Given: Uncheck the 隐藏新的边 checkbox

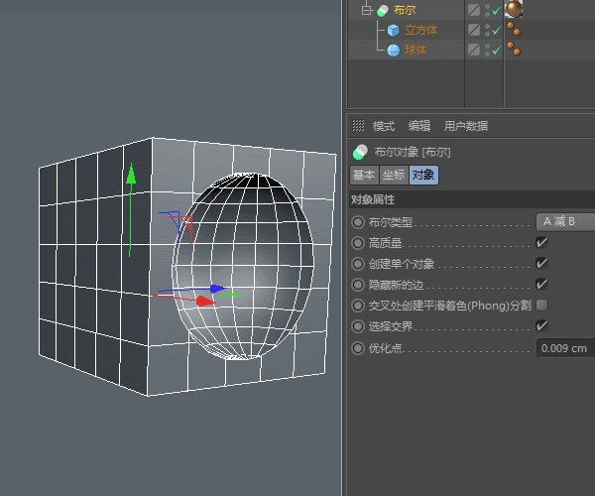Looking at the screenshot, I should pos(541,284).
